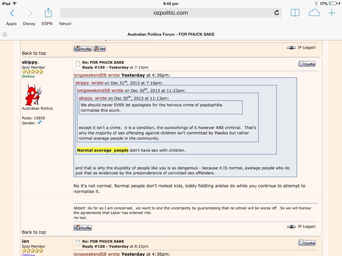Open ESPN bookmark in favorites bar
This screenshot has width=342, height=256.
pos(47,24)
